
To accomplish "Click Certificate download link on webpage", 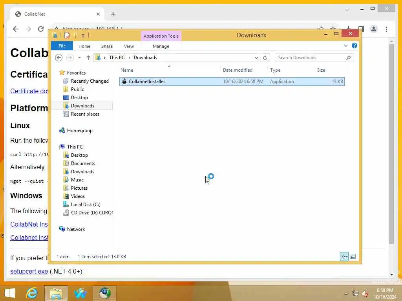I will pyautogui.click(x=29, y=91).
